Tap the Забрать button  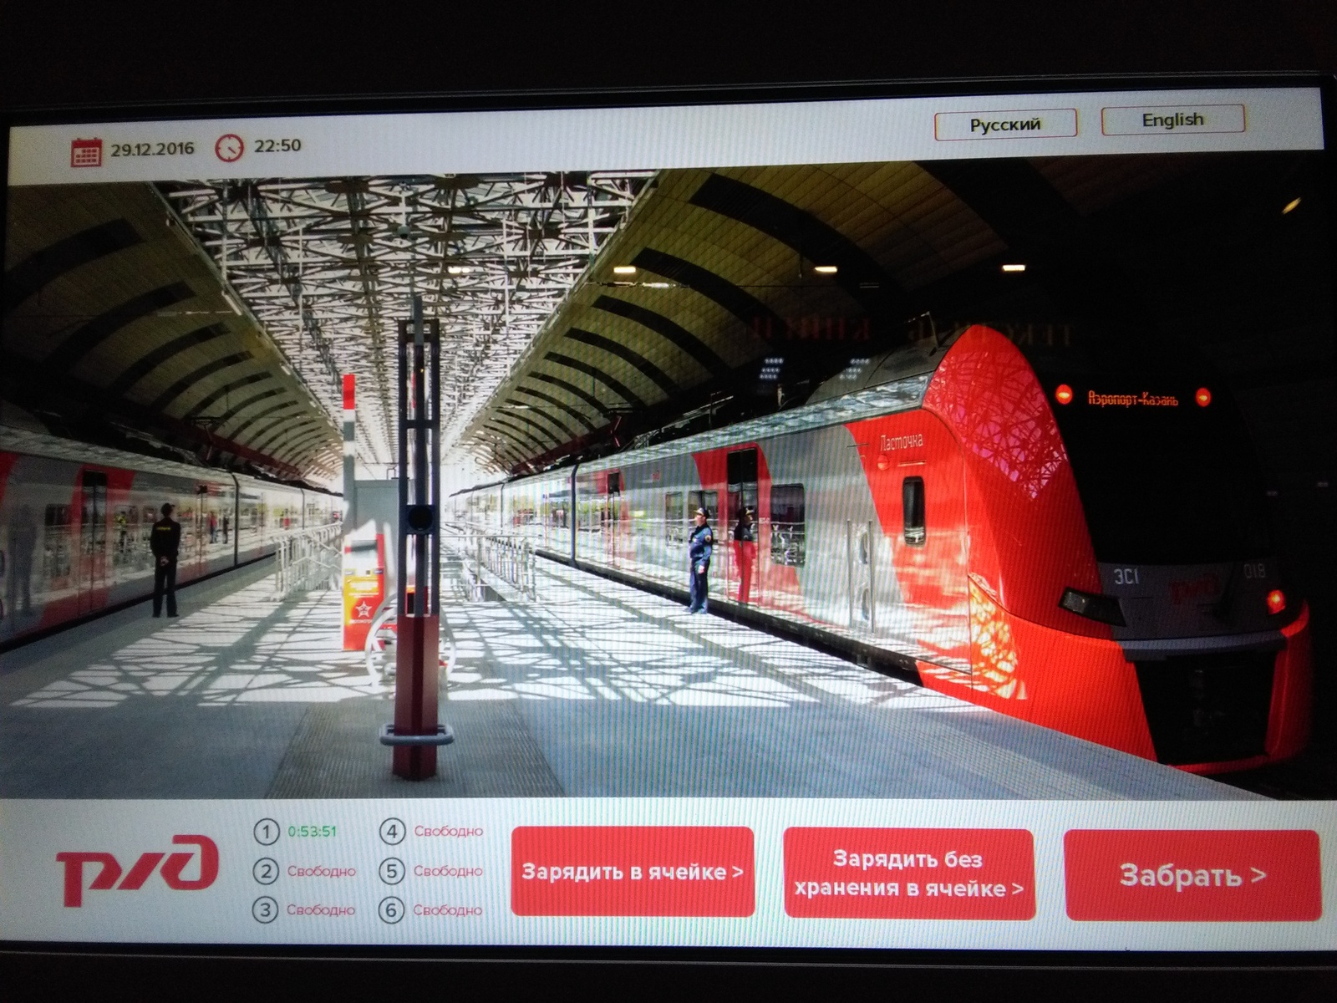(x=1192, y=875)
